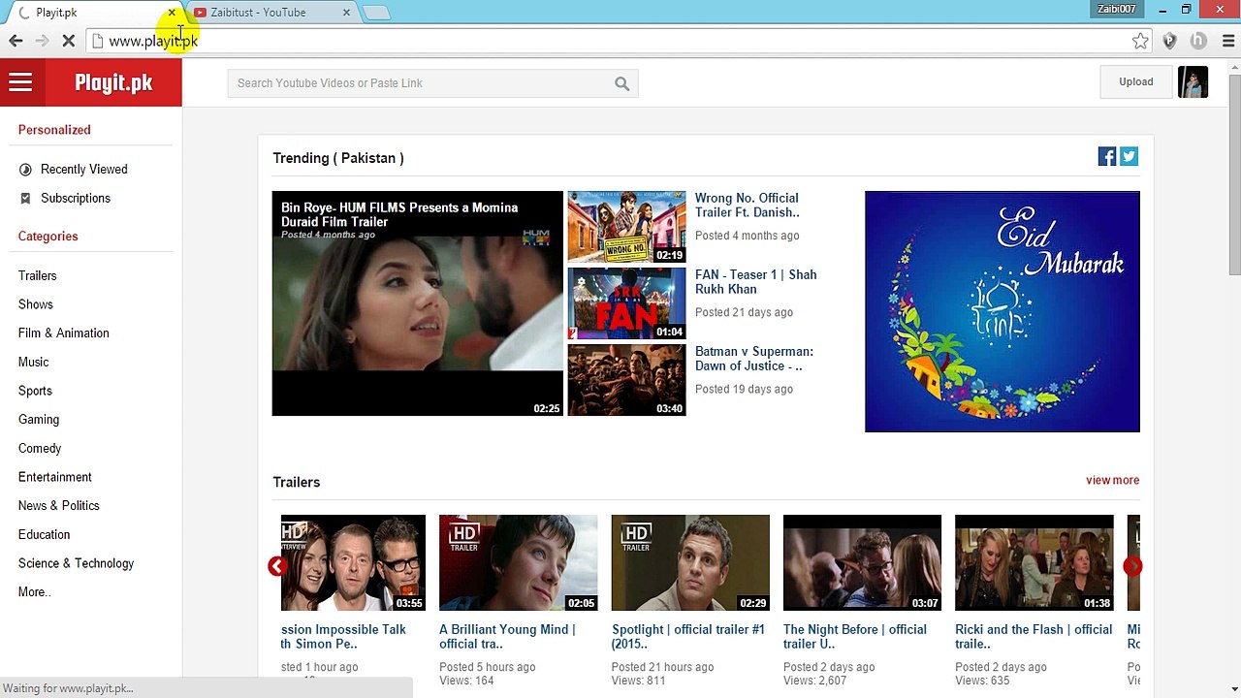Click Wrong No. Official Trailer title
Viewport: 1241px width, 698px height.
[748, 206]
